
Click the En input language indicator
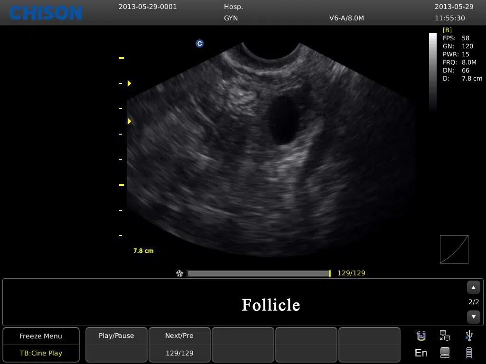click(x=421, y=353)
